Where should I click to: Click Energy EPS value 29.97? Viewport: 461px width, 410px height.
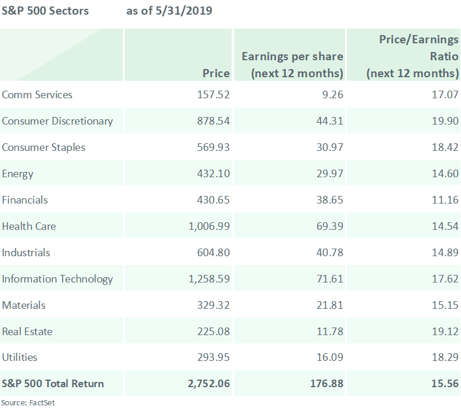[x=330, y=174]
